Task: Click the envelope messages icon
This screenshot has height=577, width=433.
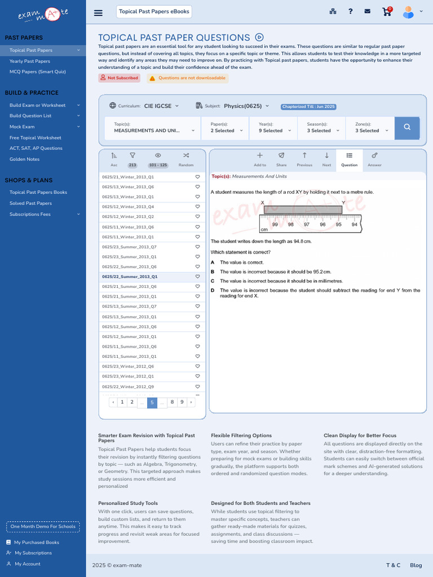Action: (x=367, y=11)
